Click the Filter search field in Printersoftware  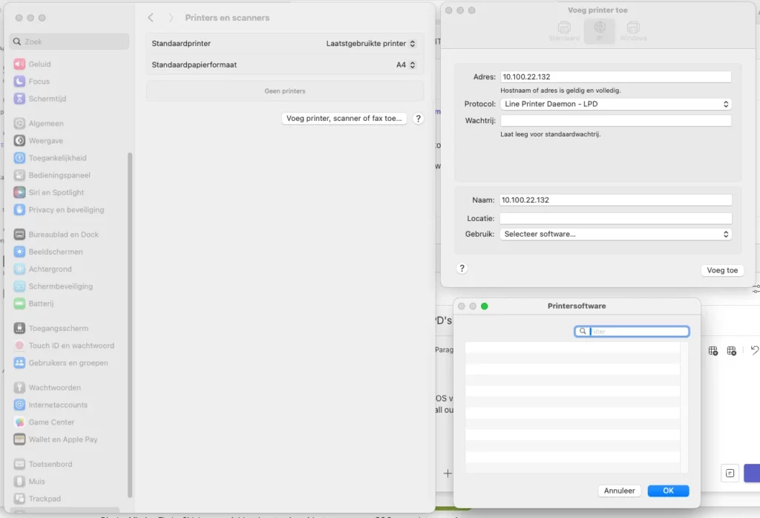632,332
